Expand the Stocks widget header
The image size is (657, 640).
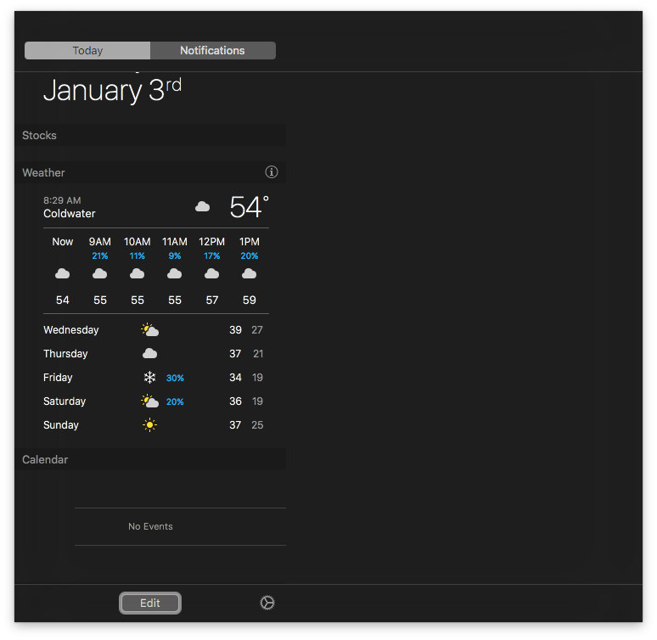point(40,136)
